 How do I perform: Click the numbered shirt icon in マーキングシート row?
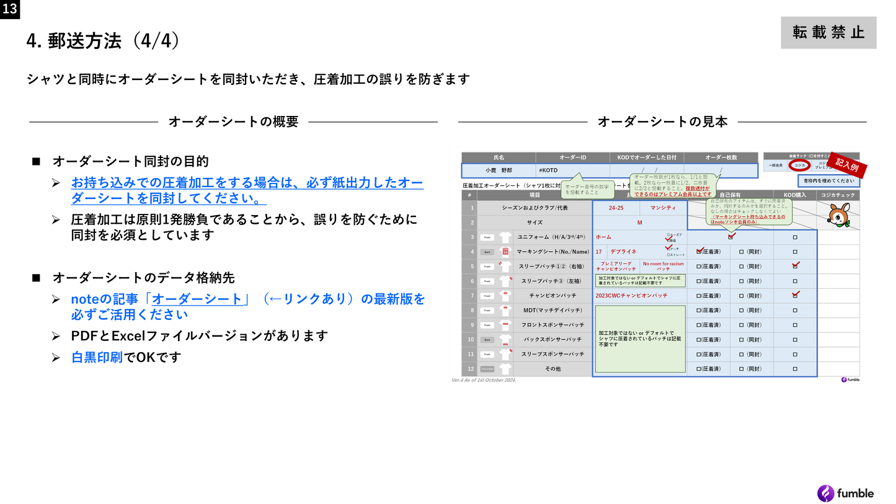[505, 252]
